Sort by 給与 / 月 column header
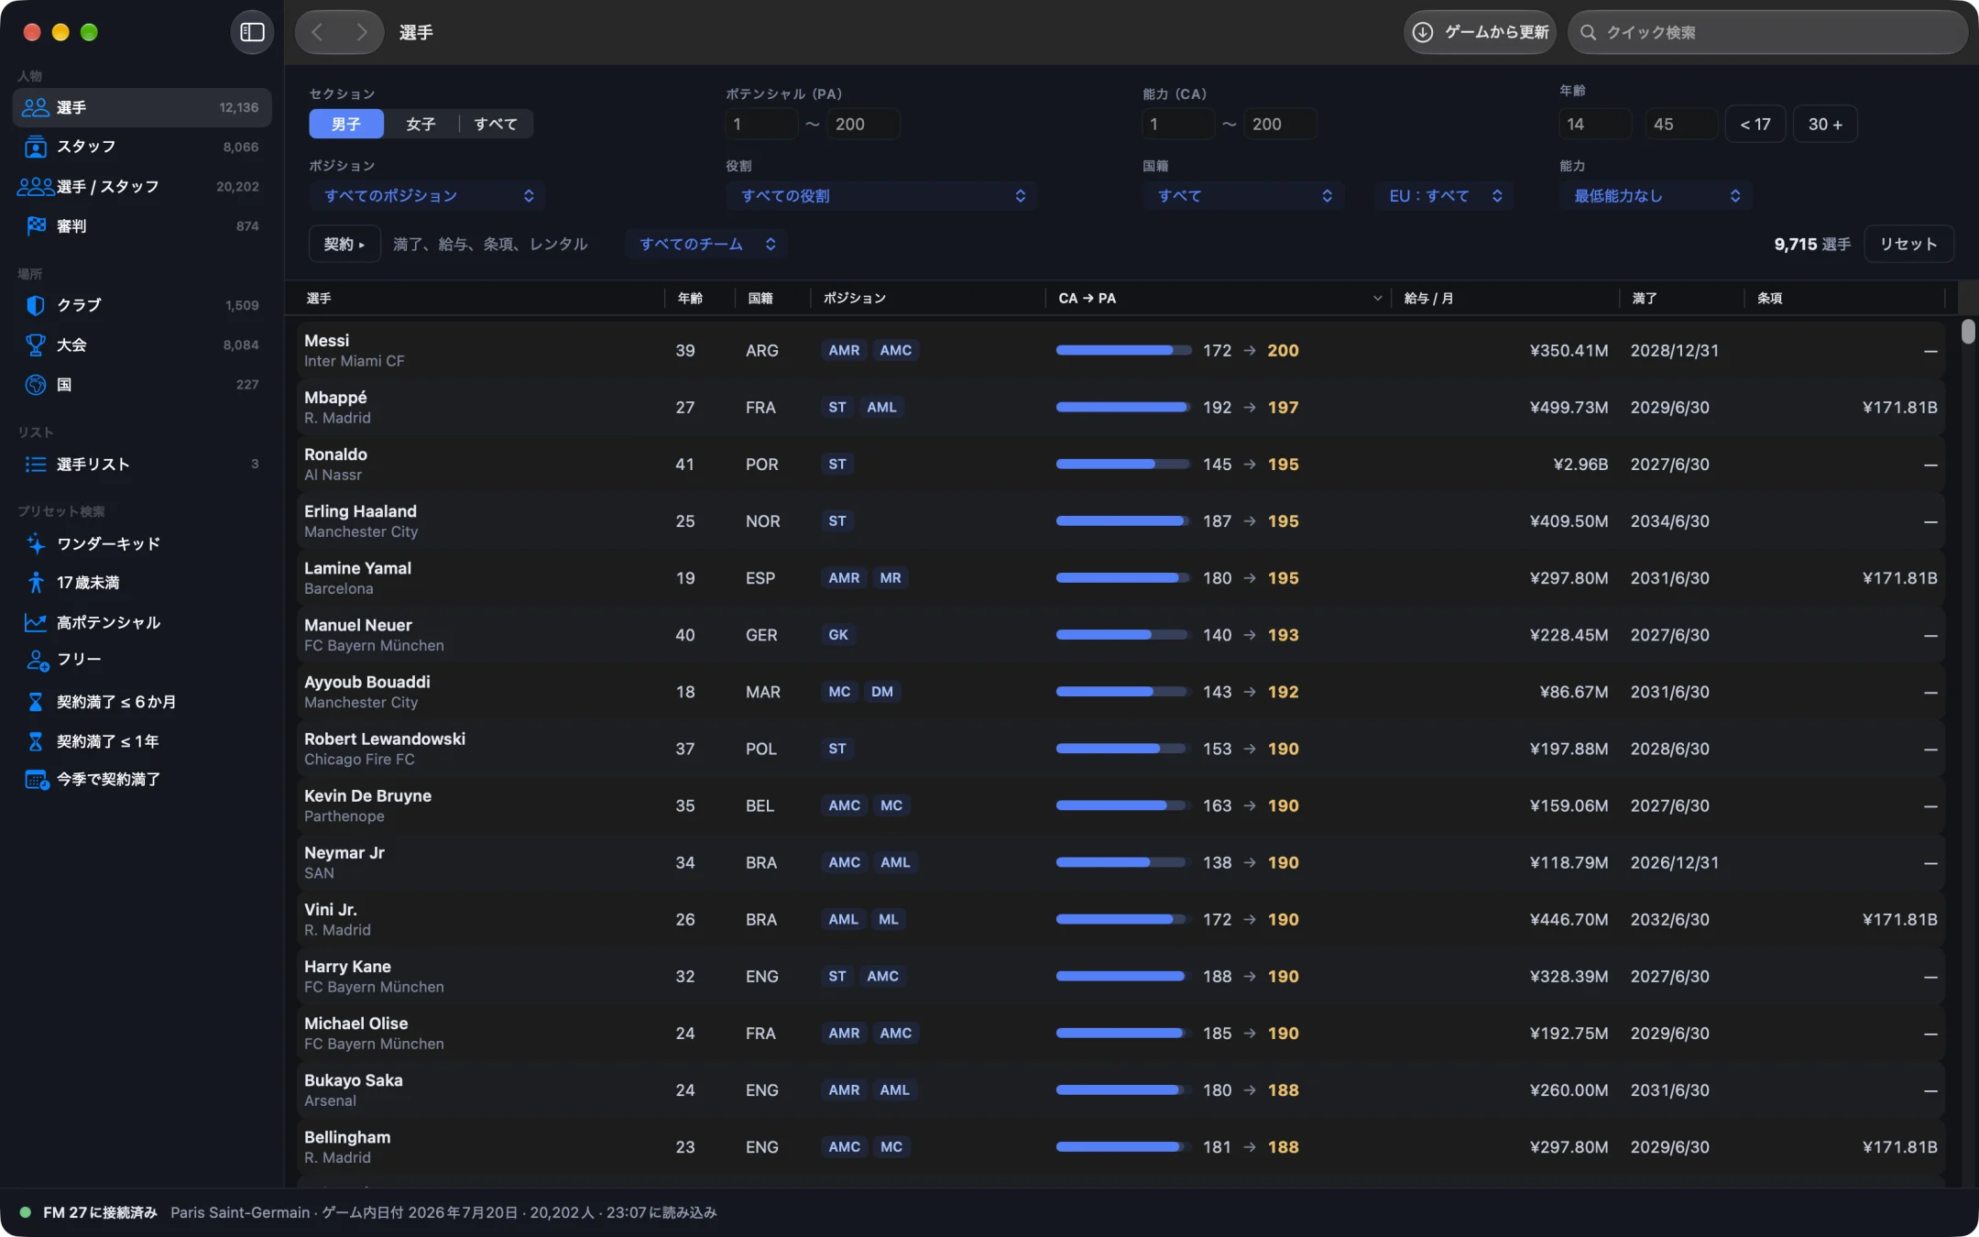The image size is (1979, 1237). coord(1505,299)
